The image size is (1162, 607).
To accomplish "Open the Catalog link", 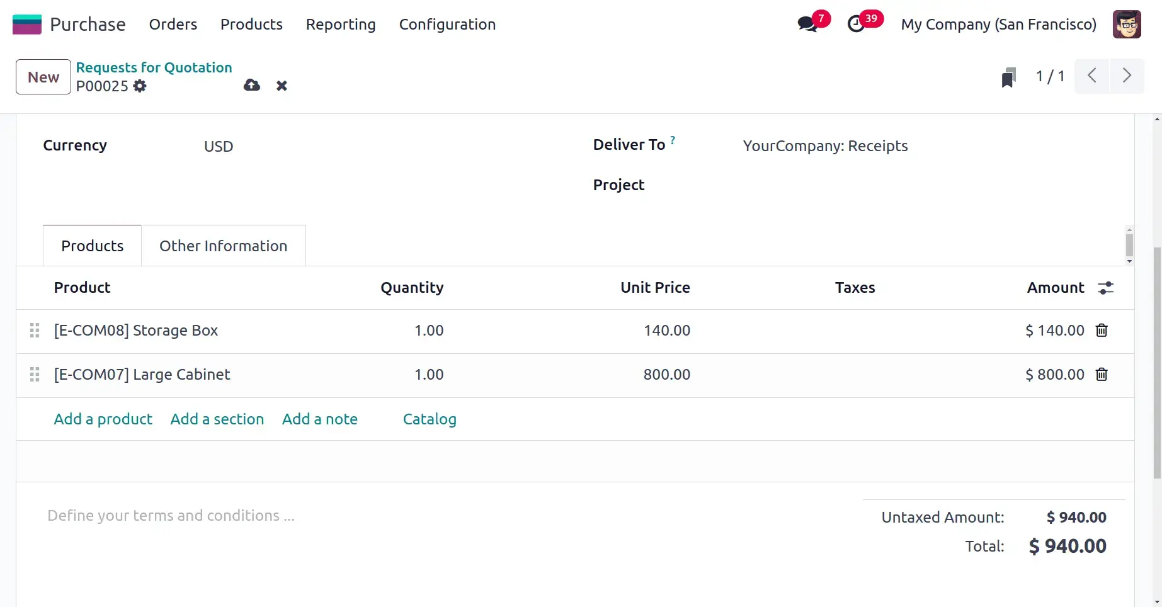I will (430, 419).
